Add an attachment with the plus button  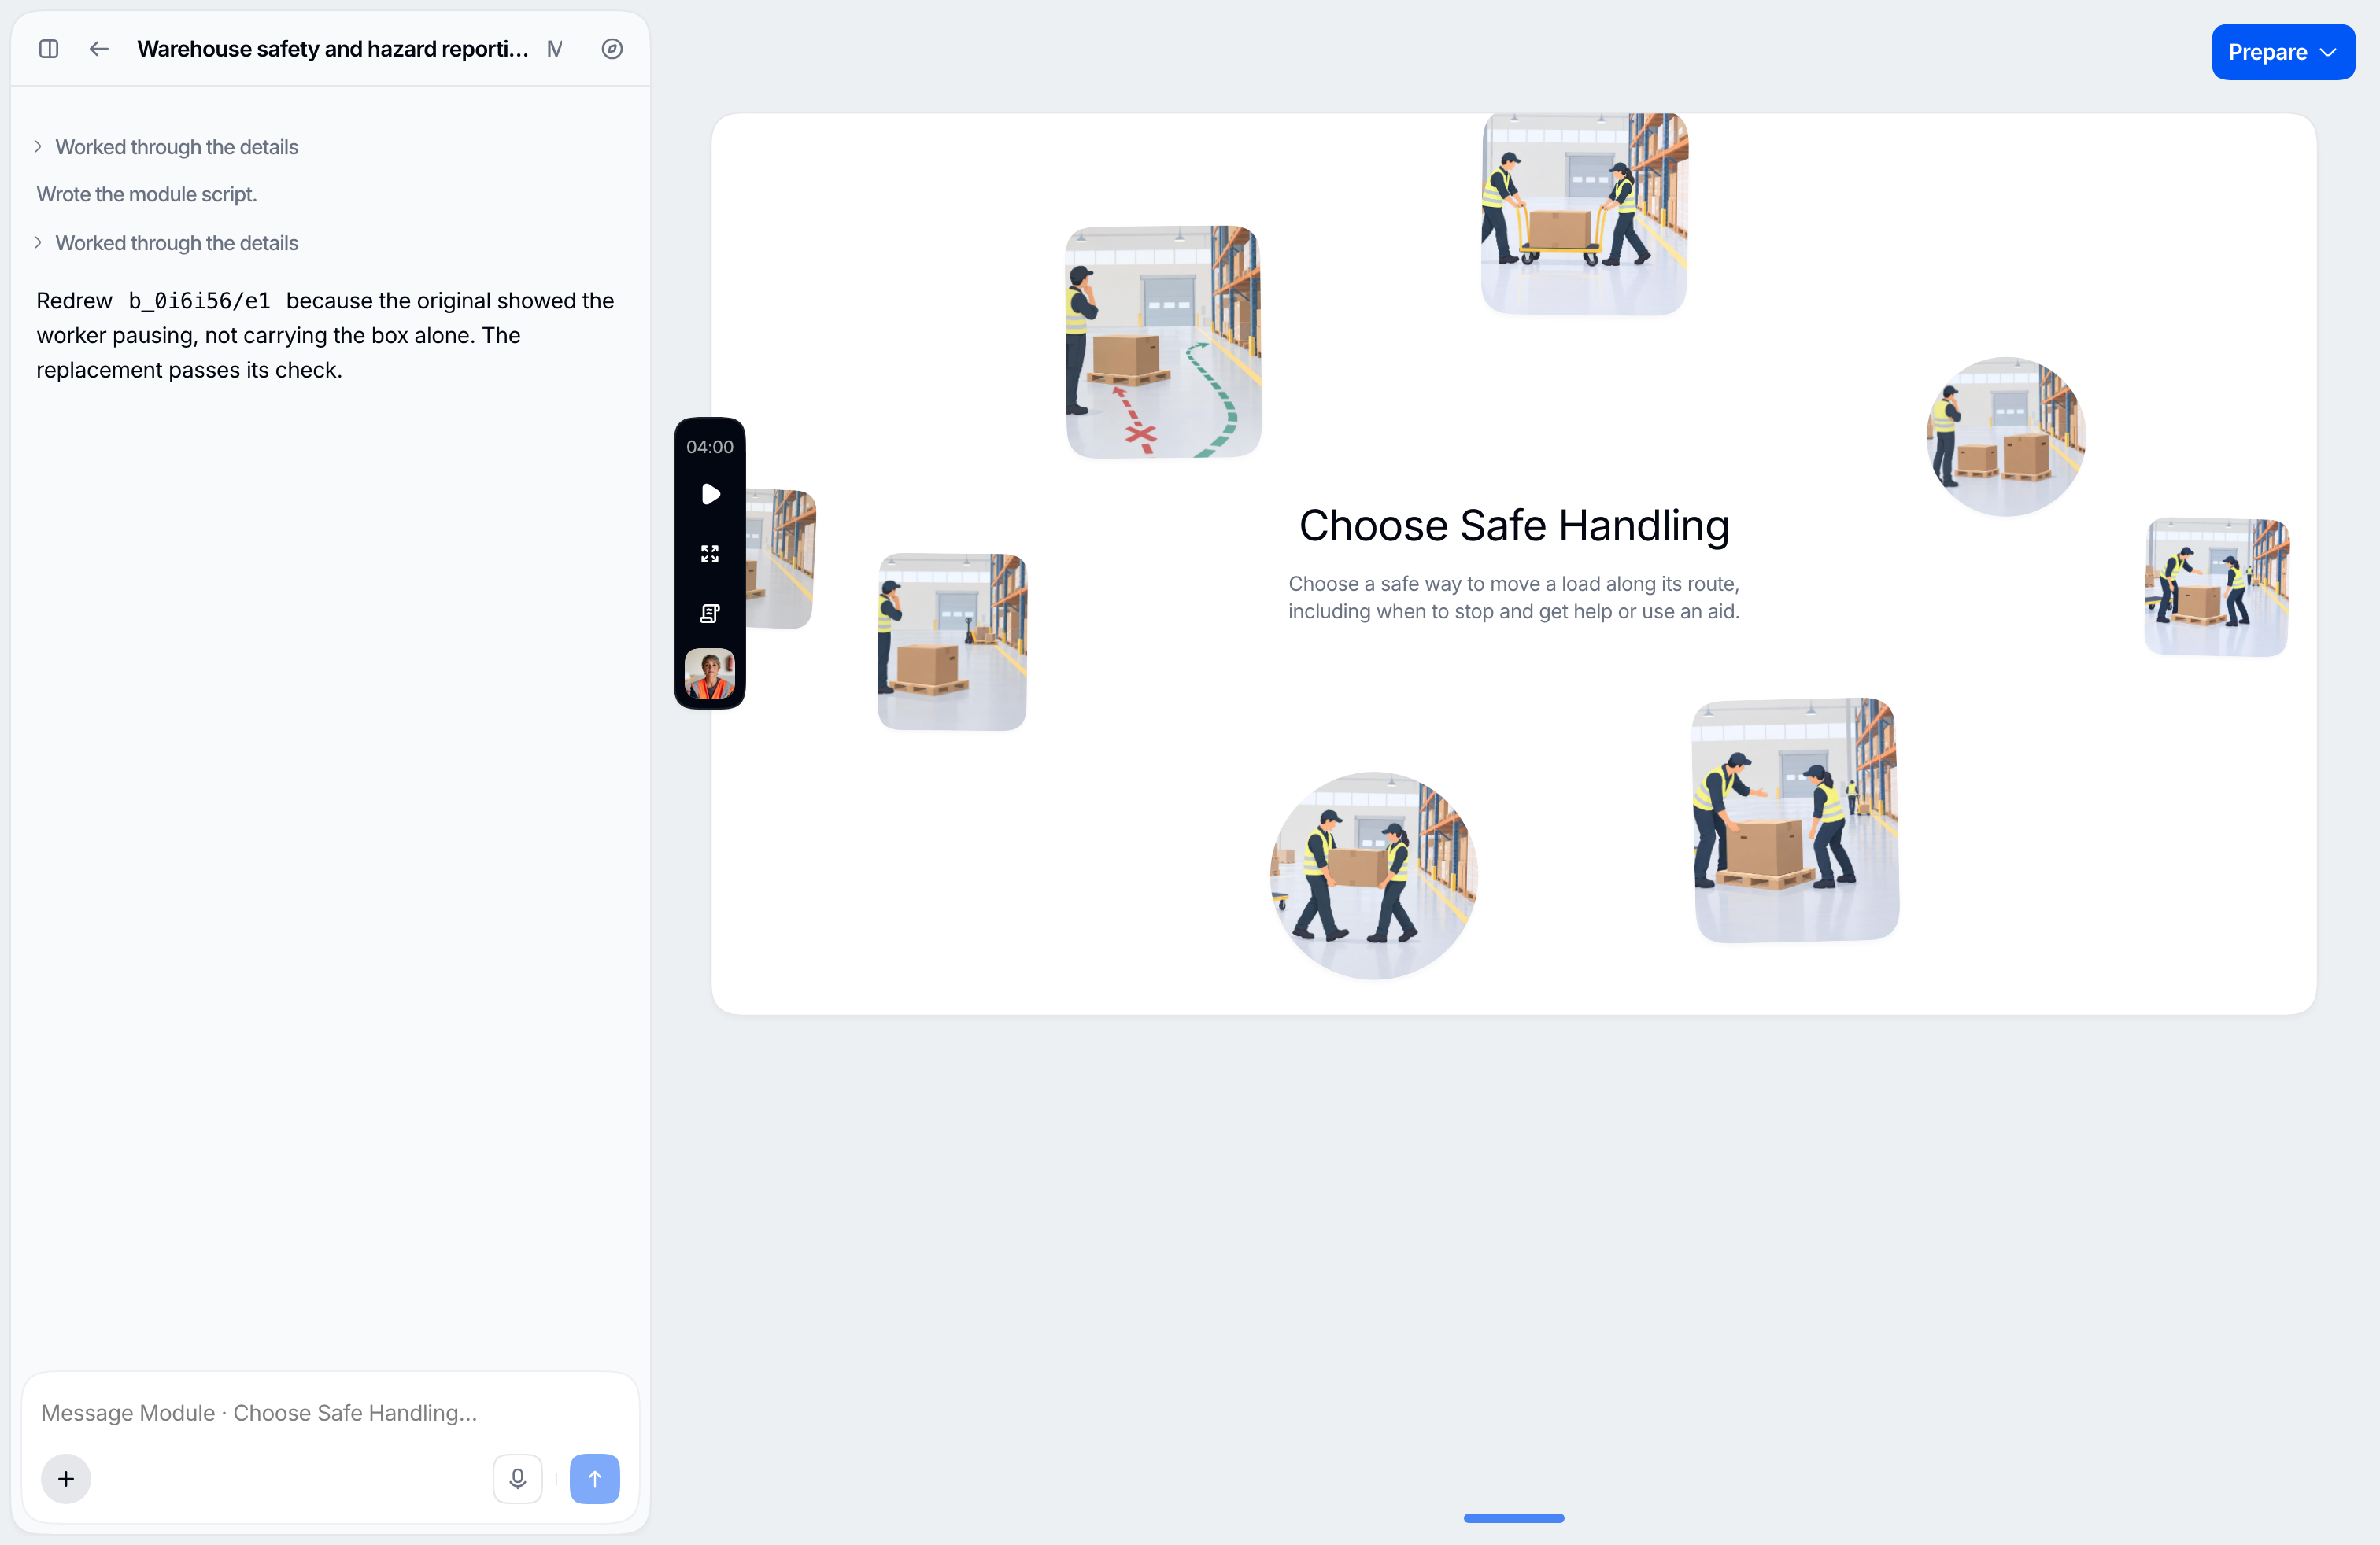coord(66,1478)
